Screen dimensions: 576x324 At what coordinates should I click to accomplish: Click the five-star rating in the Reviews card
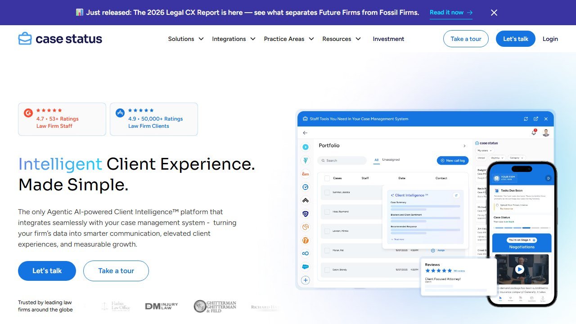click(438, 270)
